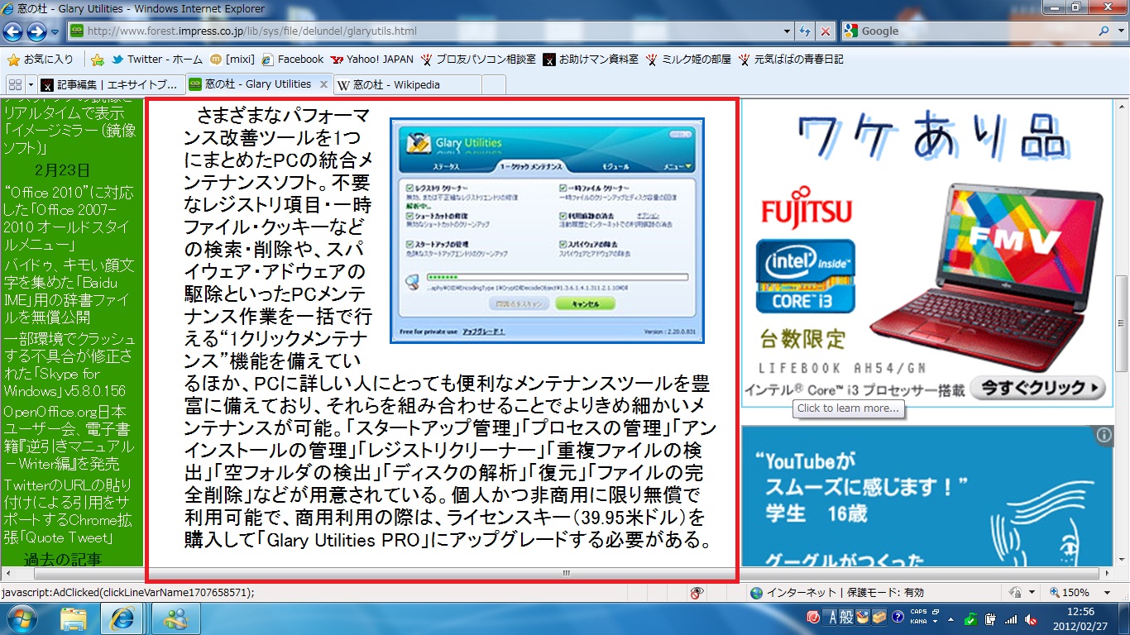Start a search with the magnifier icon

coord(1104,31)
